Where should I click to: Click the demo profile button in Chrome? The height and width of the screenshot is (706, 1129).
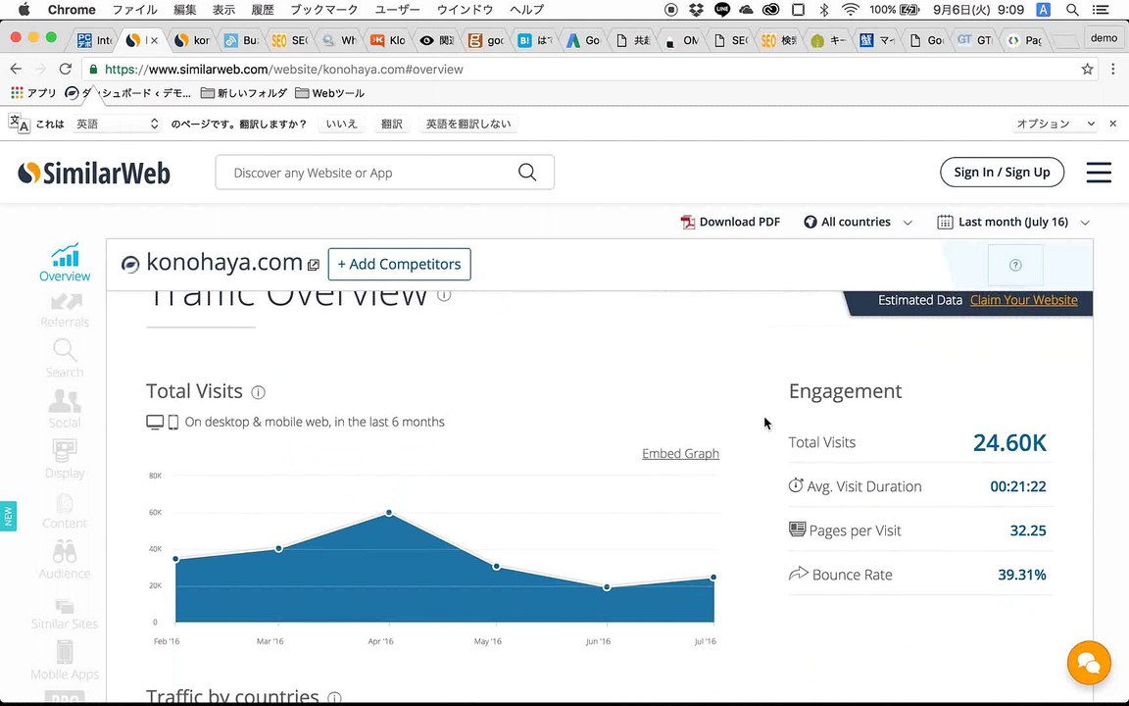1104,38
